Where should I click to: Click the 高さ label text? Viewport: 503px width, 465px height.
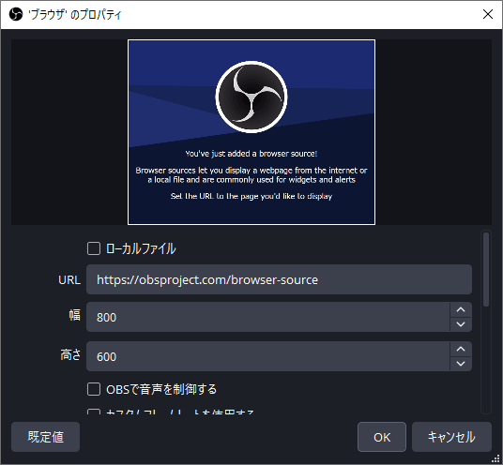tap(70, 354)
